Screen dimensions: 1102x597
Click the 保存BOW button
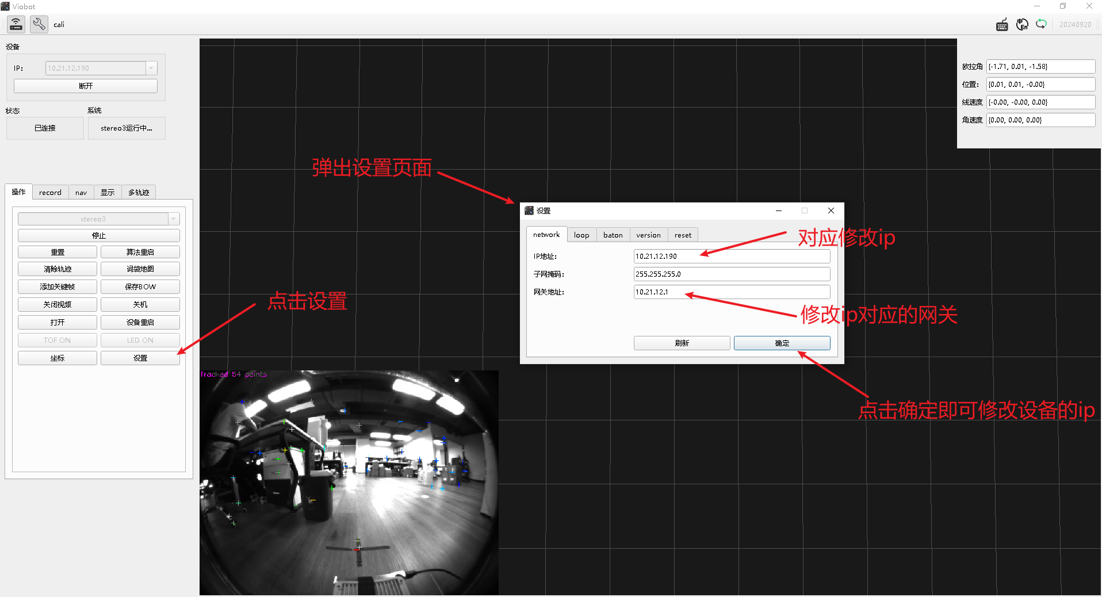140,287
